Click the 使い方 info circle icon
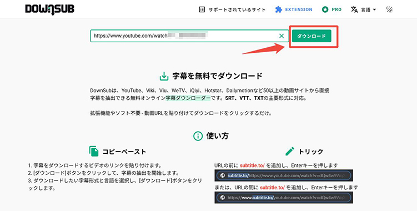417x211 pixels. [198, 136]
